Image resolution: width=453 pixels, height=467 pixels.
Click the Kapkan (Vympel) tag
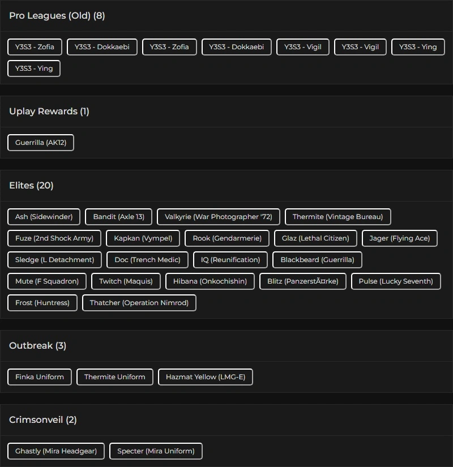pos(143,238)
